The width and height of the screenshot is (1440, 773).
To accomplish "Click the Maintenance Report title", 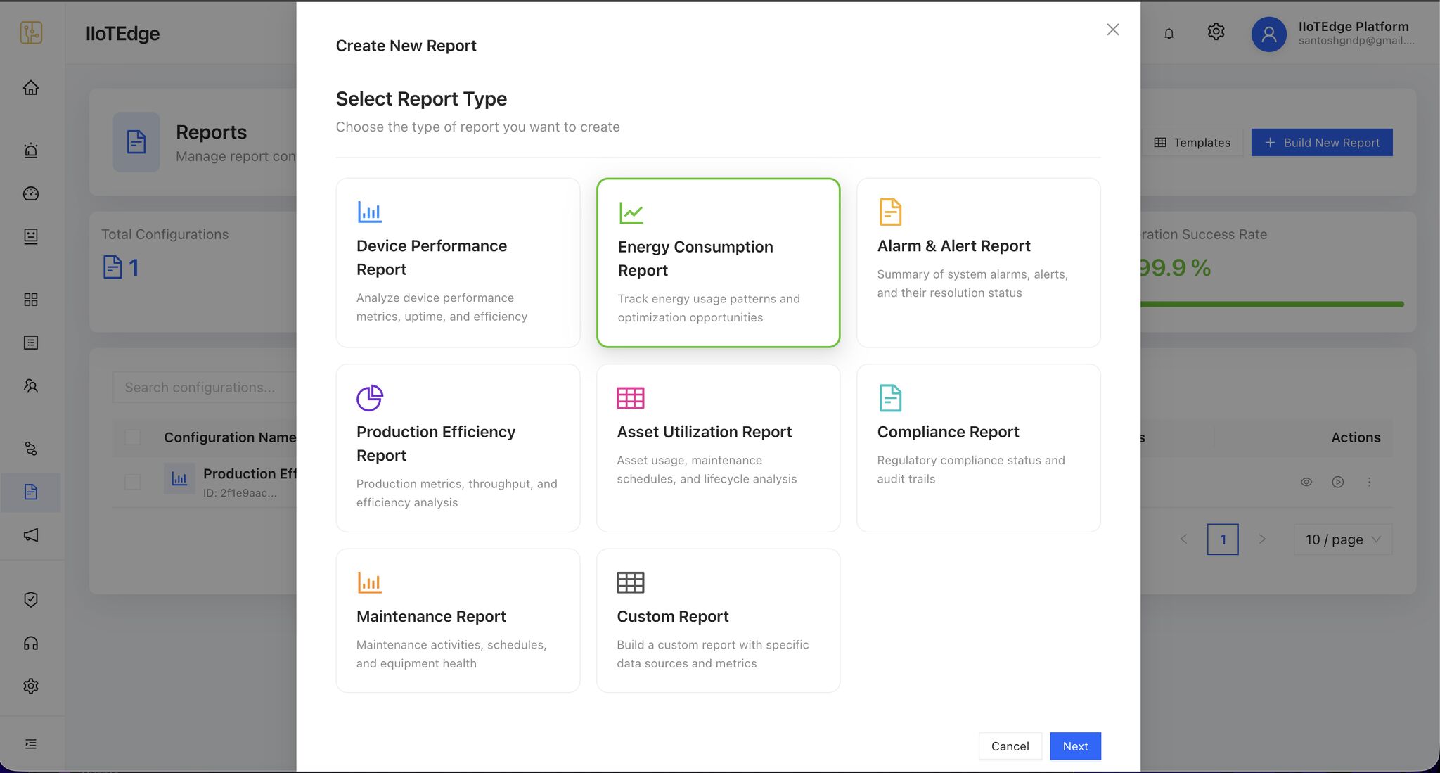I will tap(431, 617).
